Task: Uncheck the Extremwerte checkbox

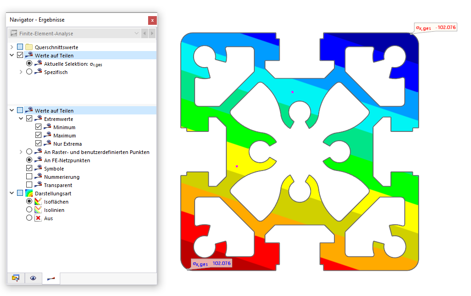Action: (x=29, y=119)
